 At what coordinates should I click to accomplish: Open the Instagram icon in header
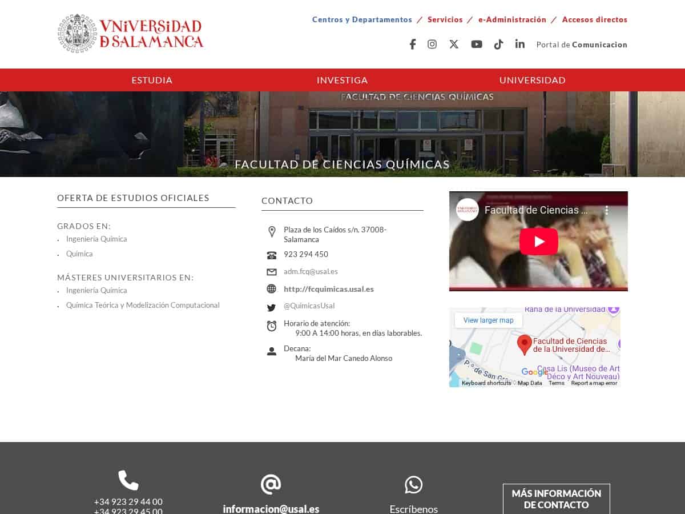[x=432, y=45]
